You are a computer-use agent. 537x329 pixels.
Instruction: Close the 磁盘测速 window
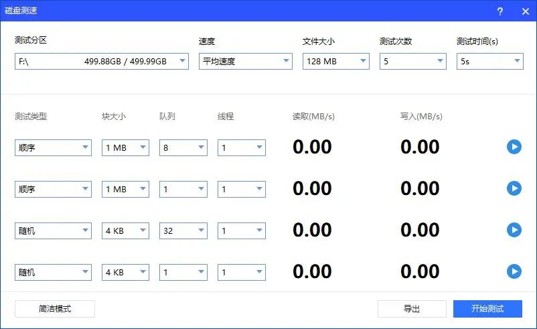pyautogui.click(x=526, y=11)
